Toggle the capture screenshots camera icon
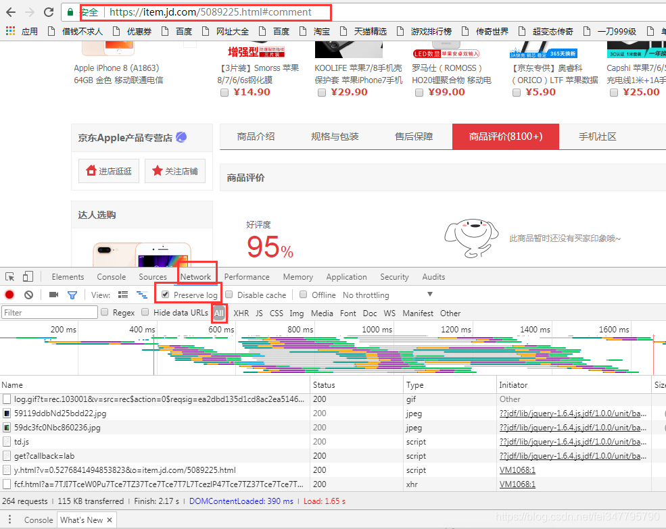Screen dimensions: 666x529 click(x=53, y=295)
